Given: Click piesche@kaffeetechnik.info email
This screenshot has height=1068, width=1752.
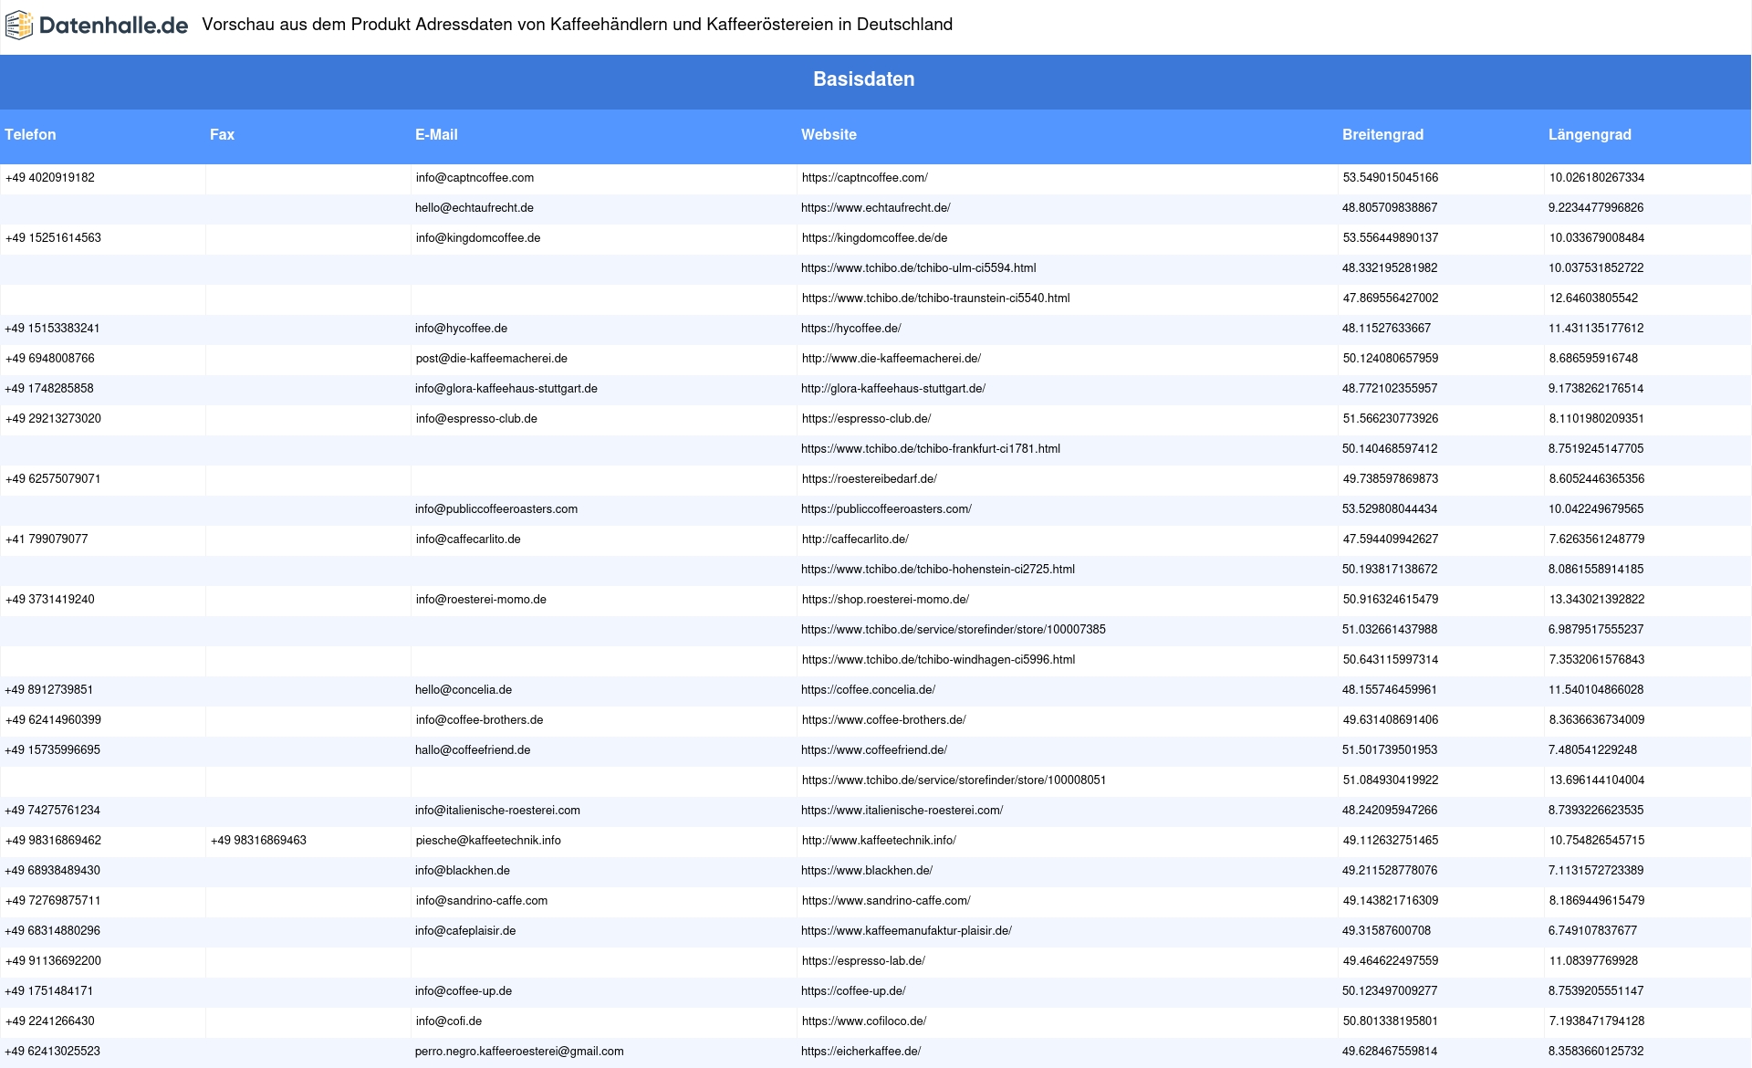Looking at the screenshot, I should pyautogui.click(x=488, y=841).
